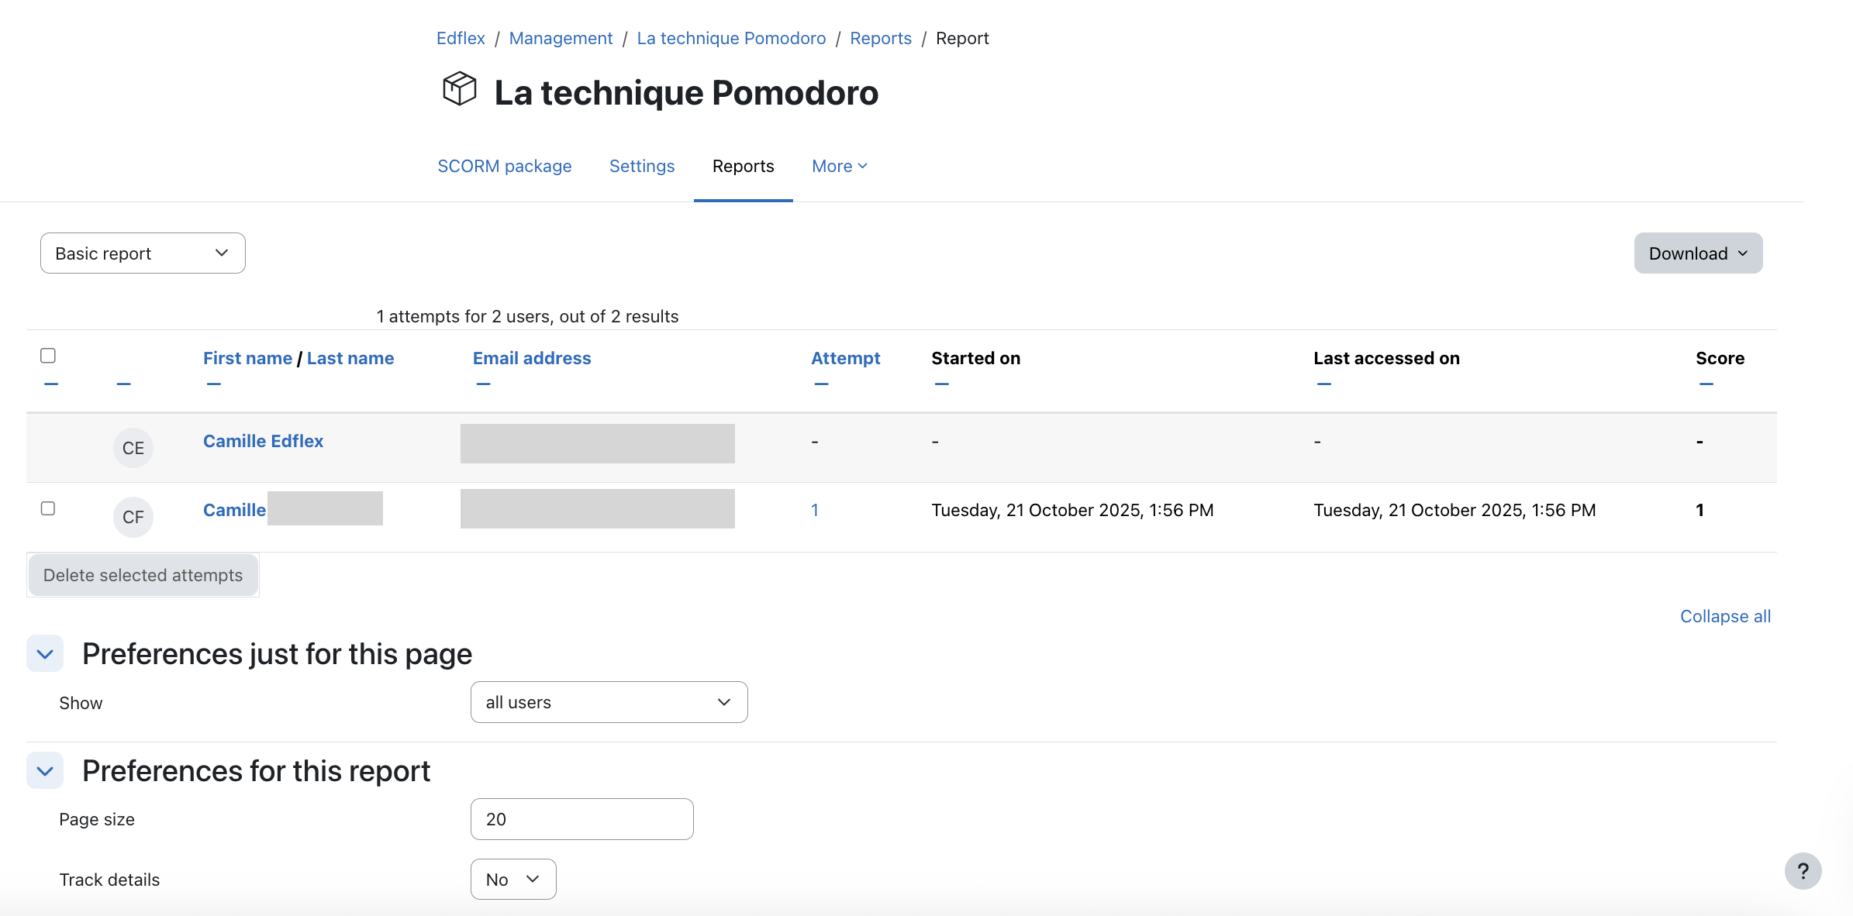
Task: Switch to the Settings tab
Action: 642,167
